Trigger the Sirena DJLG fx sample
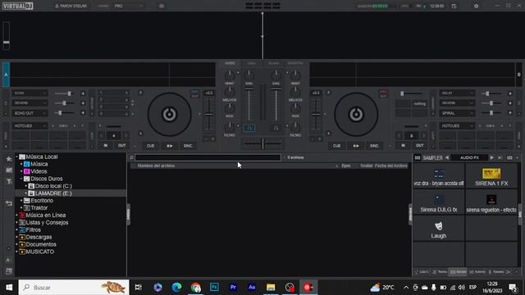The image size is (525, 295). [x=439, y=202]
